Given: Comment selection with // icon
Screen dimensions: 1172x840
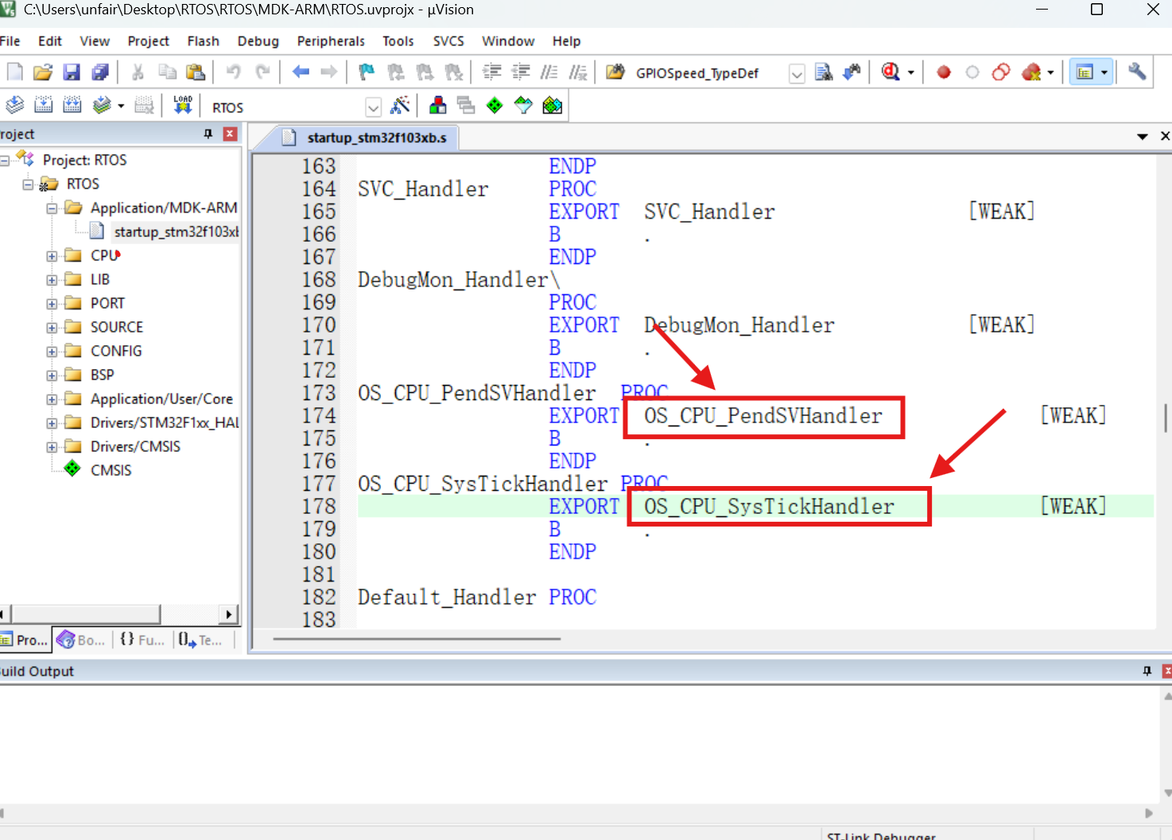Looking at the screenshot, I should pos(549,72).
